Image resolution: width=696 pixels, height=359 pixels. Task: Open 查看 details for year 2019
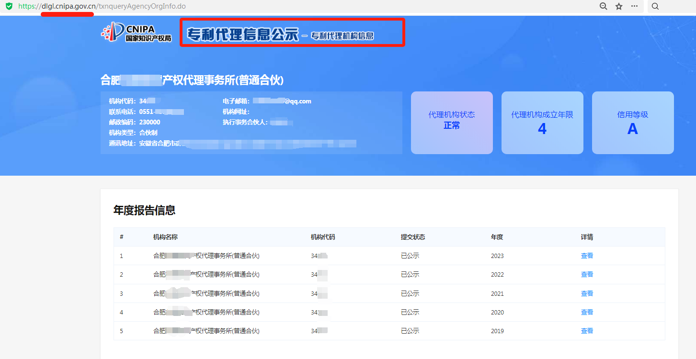[587, 331]
